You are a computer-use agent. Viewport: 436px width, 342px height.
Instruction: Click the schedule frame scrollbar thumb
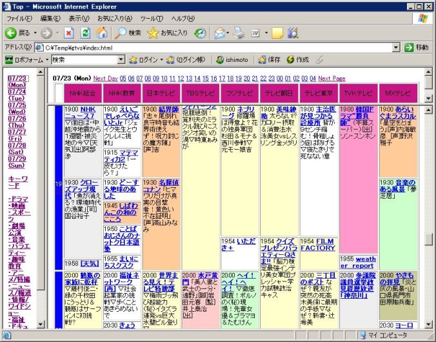(x=429, y=239)
